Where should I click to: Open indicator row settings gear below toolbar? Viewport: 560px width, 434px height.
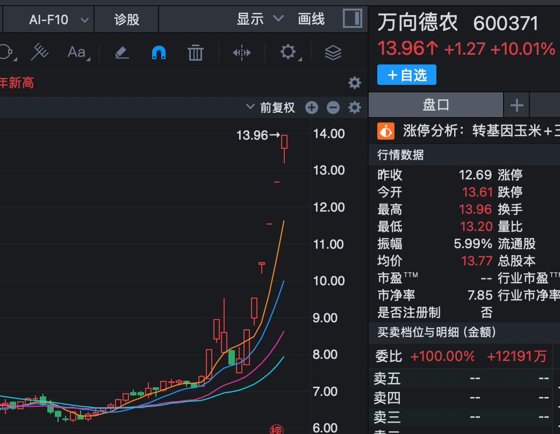pos(354,83)
